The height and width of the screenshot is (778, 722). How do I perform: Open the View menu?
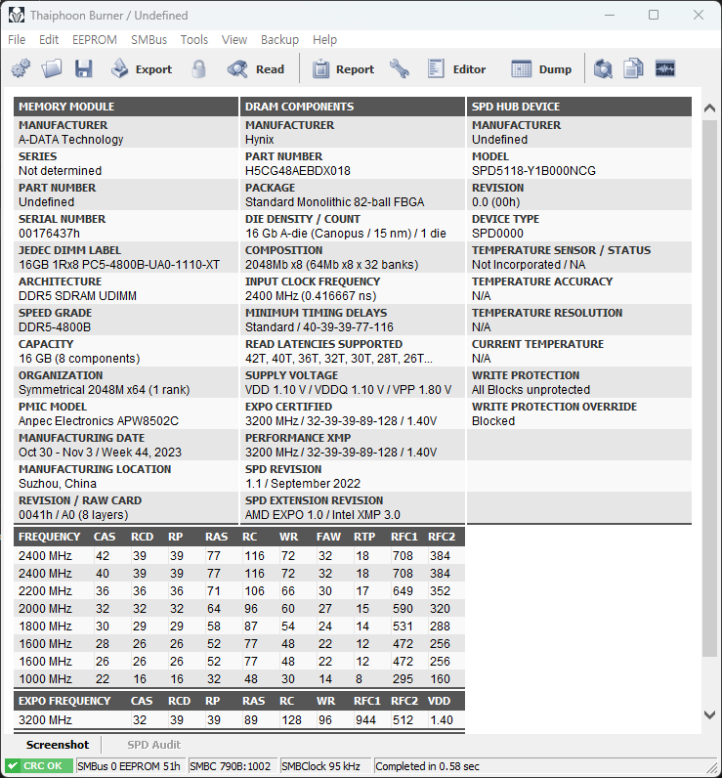(x=234, y=40)
